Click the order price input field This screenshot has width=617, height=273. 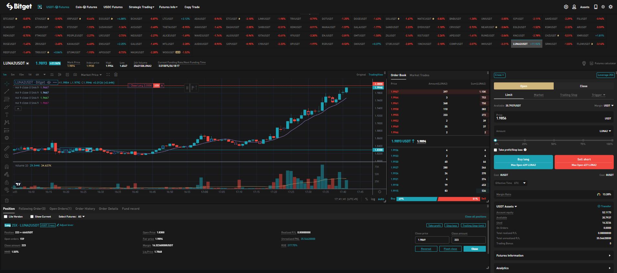tap(554, 117)
